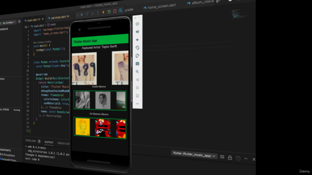This screenshot has height=175, width=312.
Task: Click the Flutter Music App title bar
Action: click(x=100, y=40)
